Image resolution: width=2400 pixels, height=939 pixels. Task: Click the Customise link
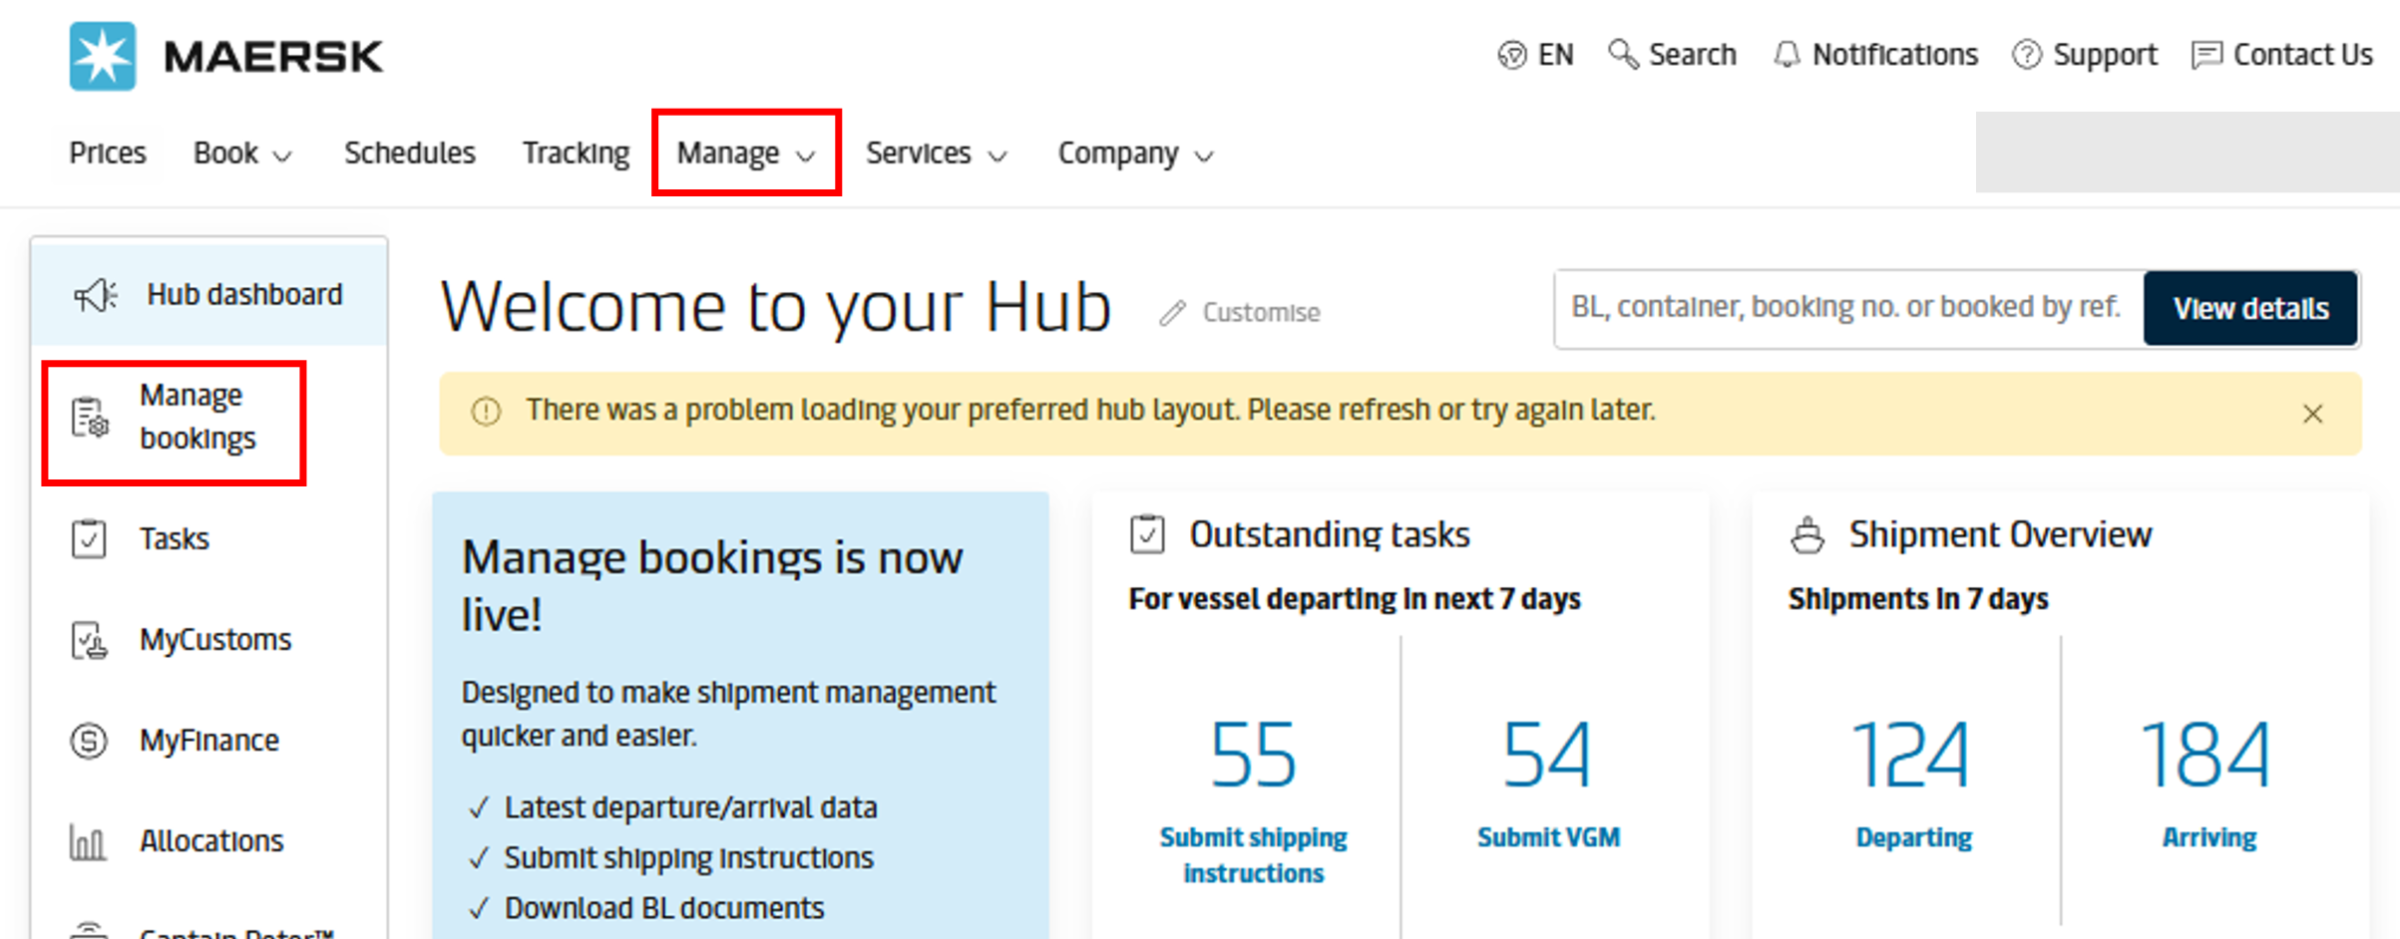coord(1240,313)
